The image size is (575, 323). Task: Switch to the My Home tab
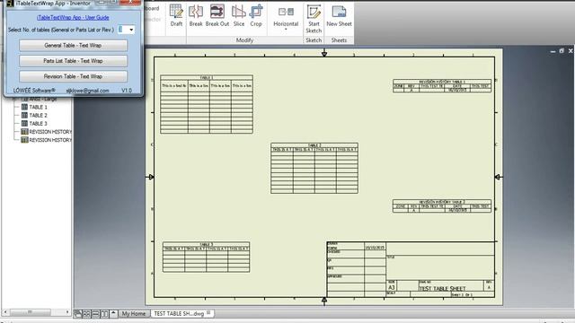coord(134,313)
